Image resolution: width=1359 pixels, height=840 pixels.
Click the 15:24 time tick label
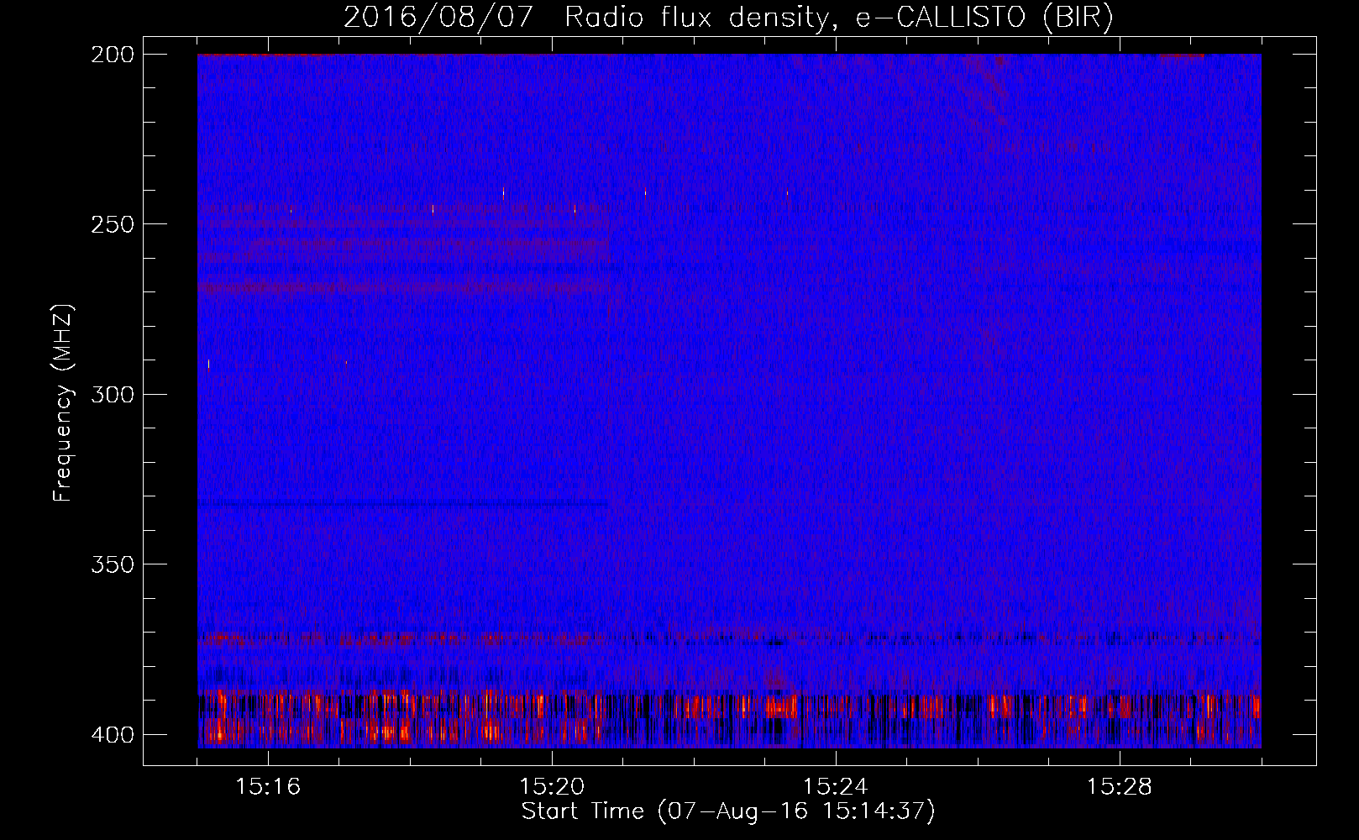coord(836,787)
